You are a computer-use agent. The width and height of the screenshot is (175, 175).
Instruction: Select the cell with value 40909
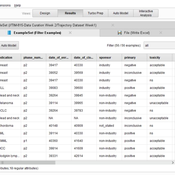coord(84,126)
